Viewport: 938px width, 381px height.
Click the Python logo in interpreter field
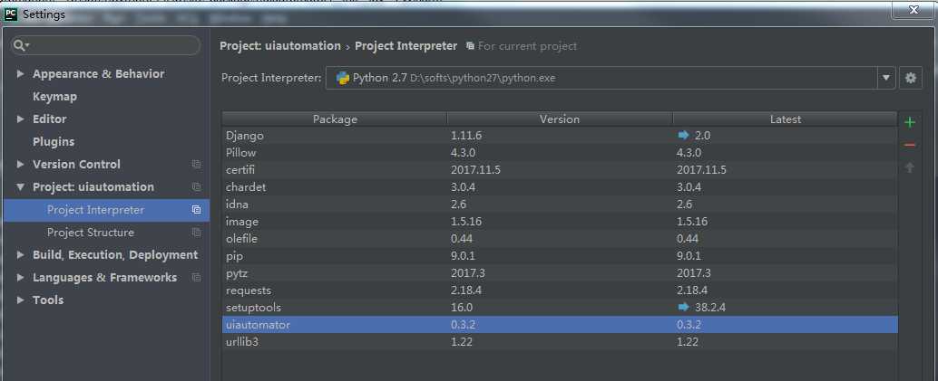click(343, 78)
